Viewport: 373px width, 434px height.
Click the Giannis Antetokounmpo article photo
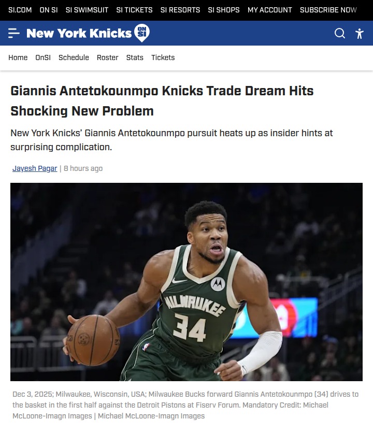(187, 282)
